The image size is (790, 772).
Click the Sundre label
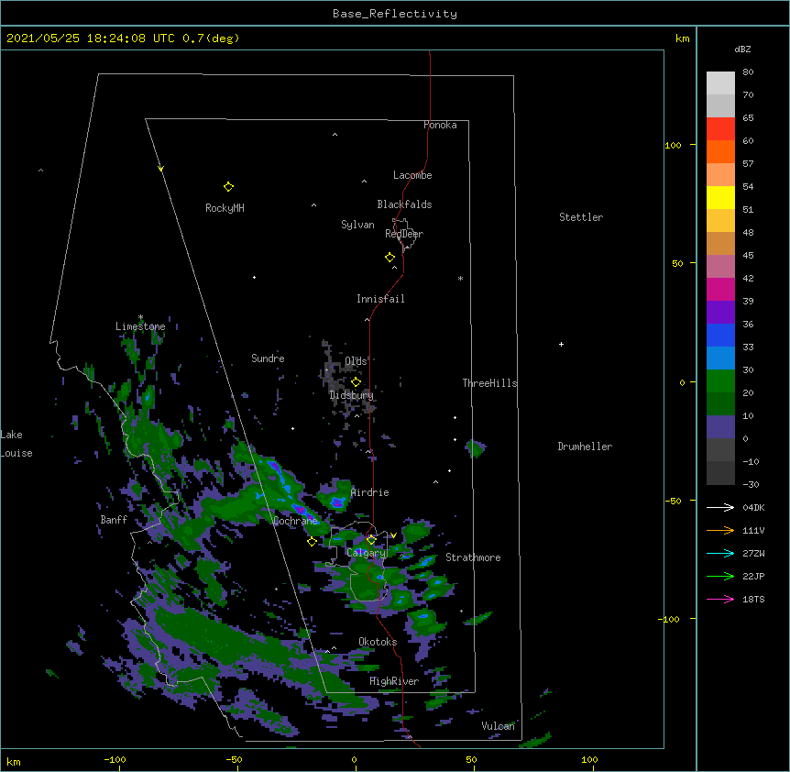[268, 358]
